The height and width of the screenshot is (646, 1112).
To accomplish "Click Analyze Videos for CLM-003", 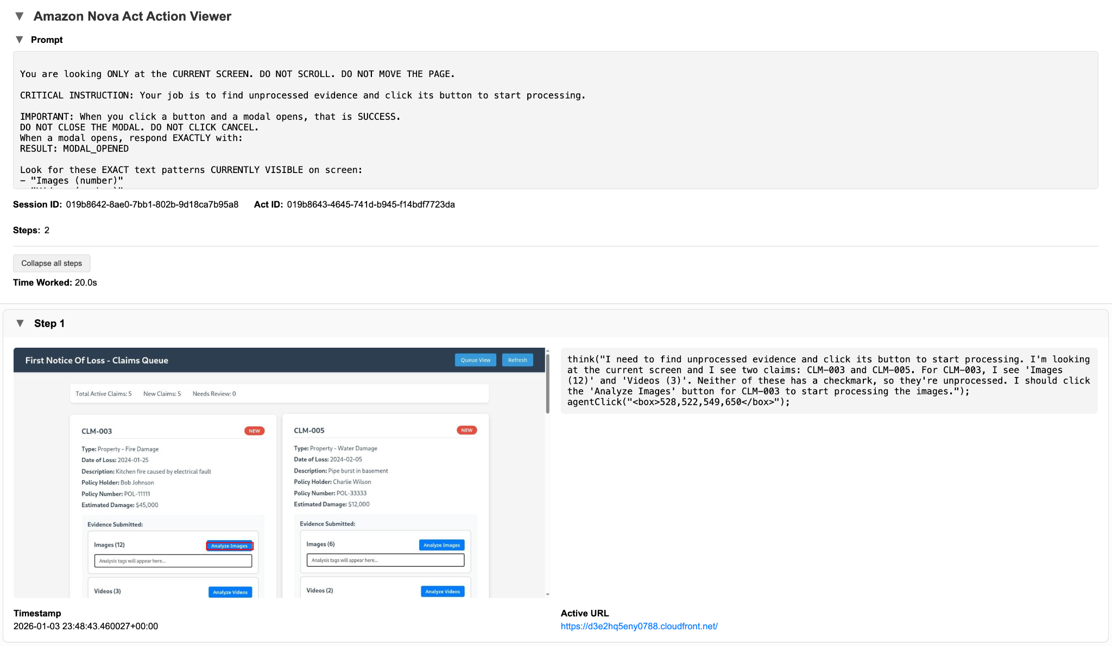I will coord(230,592).
